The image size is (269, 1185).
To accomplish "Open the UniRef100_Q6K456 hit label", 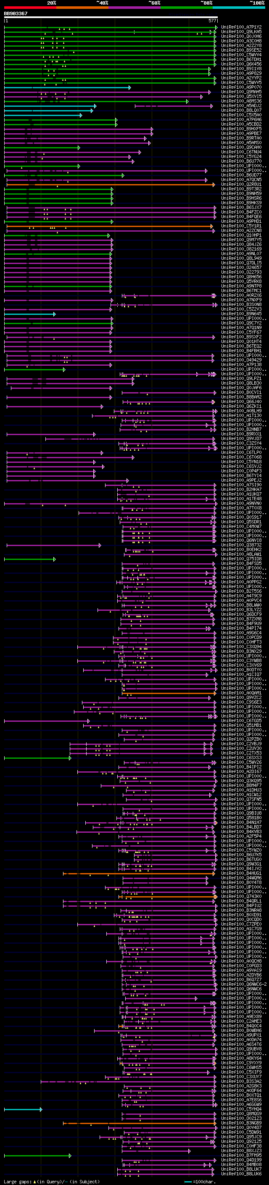I will point(241,64).
